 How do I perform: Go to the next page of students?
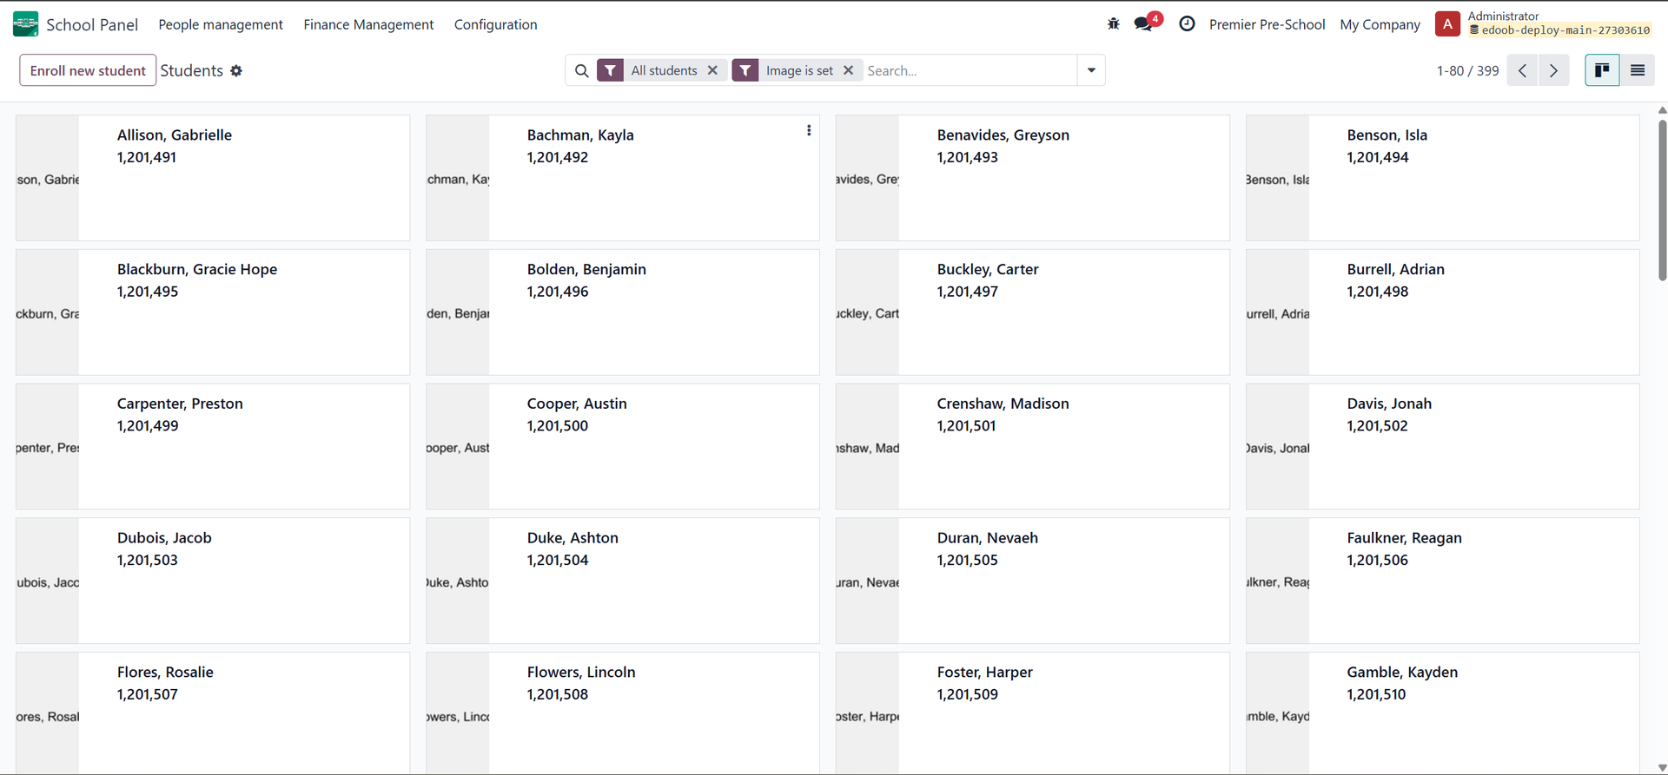pos(1553,70)
